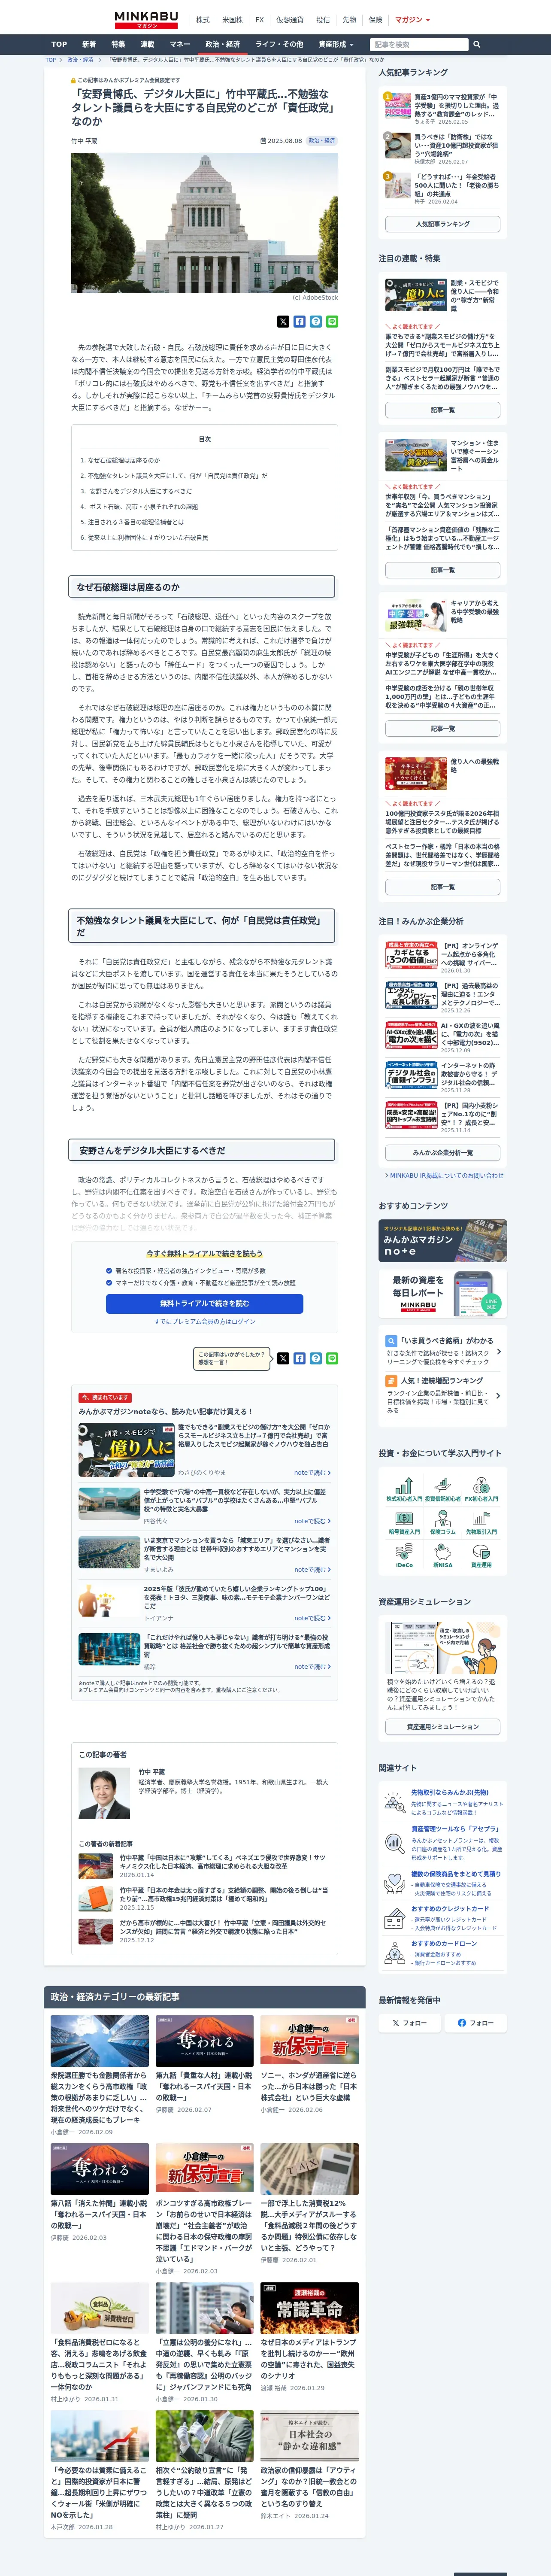This screenshot has width=551, height=2576.
Task: Click 人気記事ランキング button
Action: (x=442, y=224)
